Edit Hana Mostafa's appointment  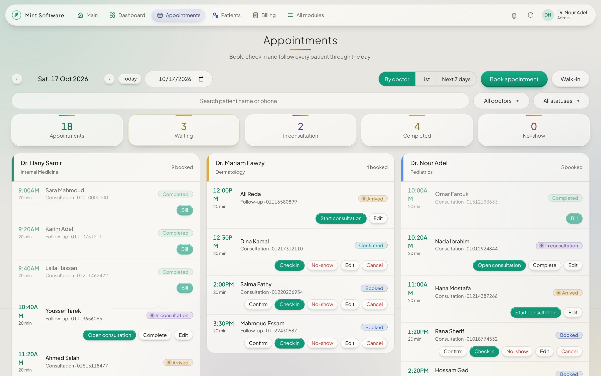[573, 313]
